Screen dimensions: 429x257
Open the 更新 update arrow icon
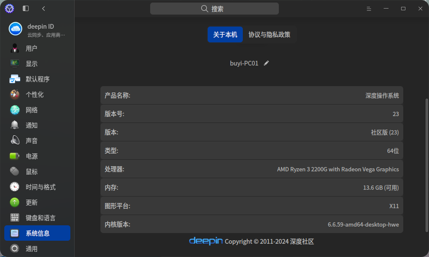pos(15,202)
